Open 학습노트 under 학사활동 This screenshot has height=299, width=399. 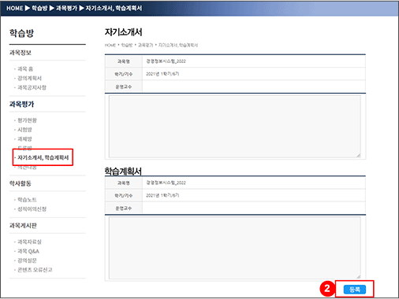tap(27, 200)
